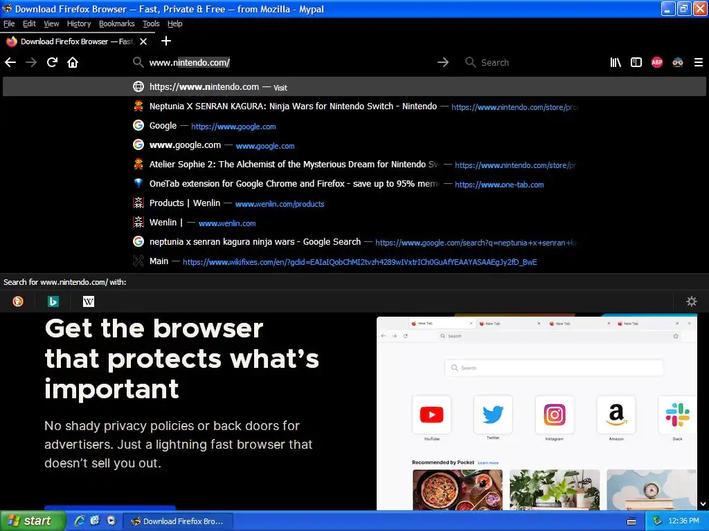This screenshot has height=531, width=709.
Task: Click the 12:36 PM clock
Action: pyautogui.click(x=683, y=521)
